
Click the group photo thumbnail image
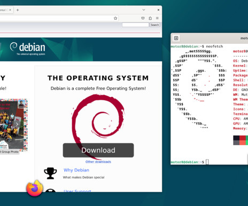point(12,124)
